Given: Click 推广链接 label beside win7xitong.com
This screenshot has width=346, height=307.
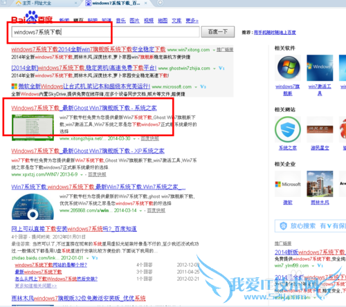Looking at the screenshot, I should [225, 50].
